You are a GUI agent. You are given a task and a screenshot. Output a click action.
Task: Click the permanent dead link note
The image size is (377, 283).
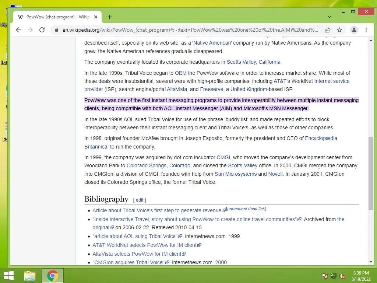tap(246, 209)
